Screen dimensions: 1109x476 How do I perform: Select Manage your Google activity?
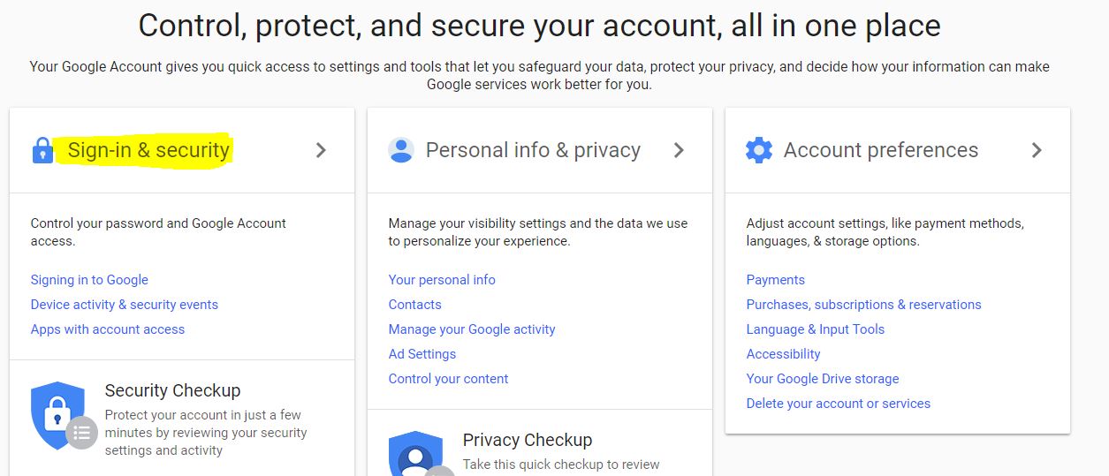pos(472,329)
